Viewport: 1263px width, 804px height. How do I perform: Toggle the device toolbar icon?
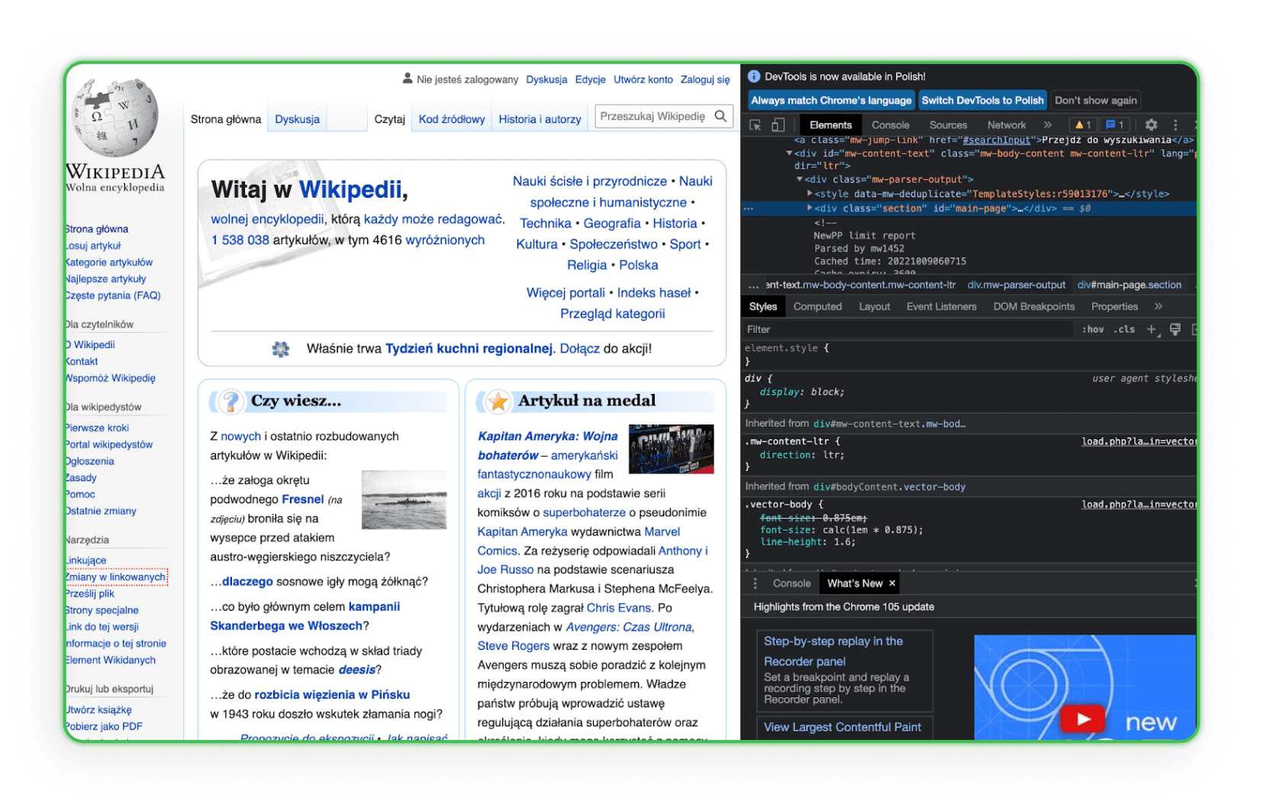[778, 125]
